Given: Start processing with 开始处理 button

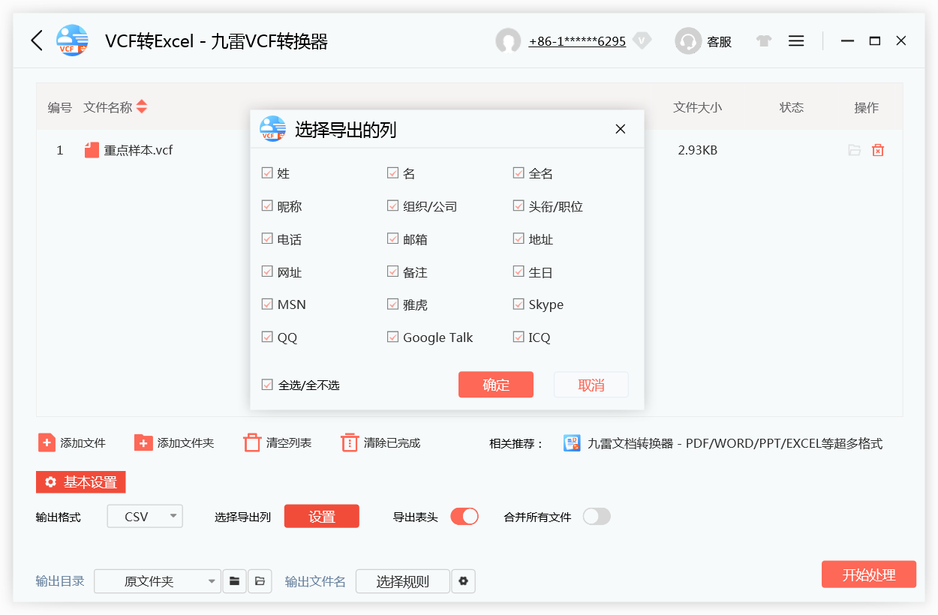Looking at the screenshot, I should point(868,574).
